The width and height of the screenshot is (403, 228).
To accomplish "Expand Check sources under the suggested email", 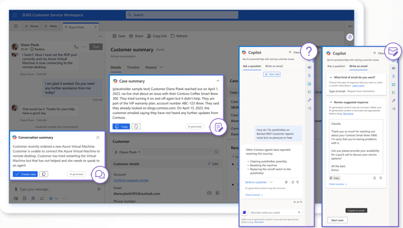I will tap(338, 184).
